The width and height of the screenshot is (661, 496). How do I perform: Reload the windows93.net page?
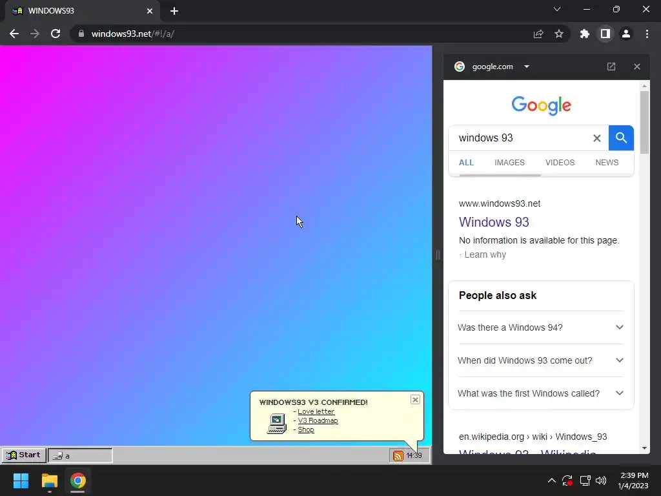56,34
